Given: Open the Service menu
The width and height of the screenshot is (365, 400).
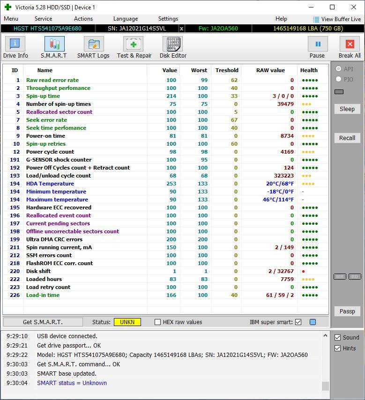Looking at the screenshot, I should (x=44, y=19).
